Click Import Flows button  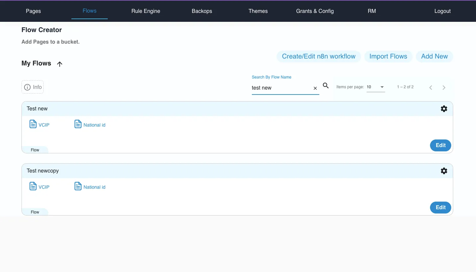tap(388, 57)
